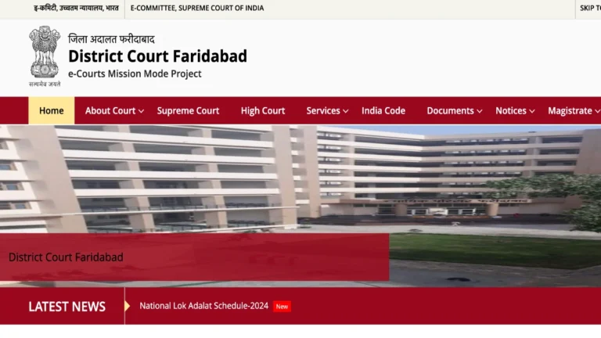Expand the Services chevron arrow
601x338 pixels.
pos(345,111)
